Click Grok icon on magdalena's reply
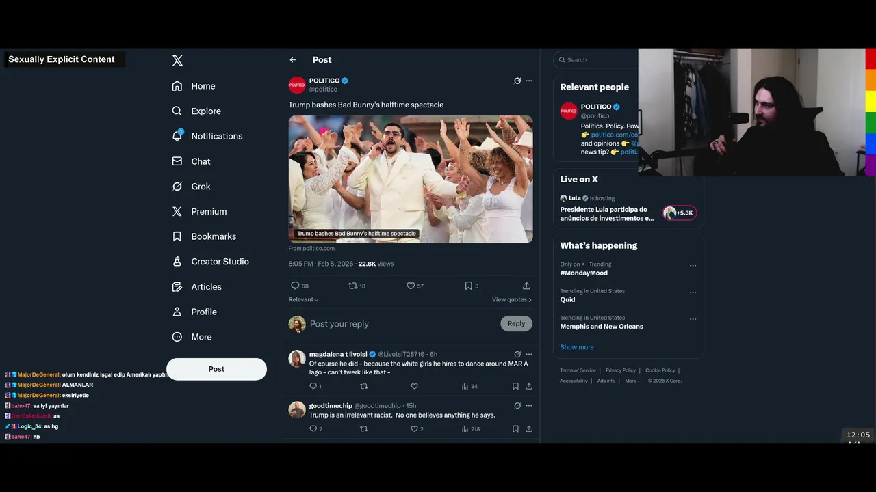876x492 pixels. coord(517,355)
